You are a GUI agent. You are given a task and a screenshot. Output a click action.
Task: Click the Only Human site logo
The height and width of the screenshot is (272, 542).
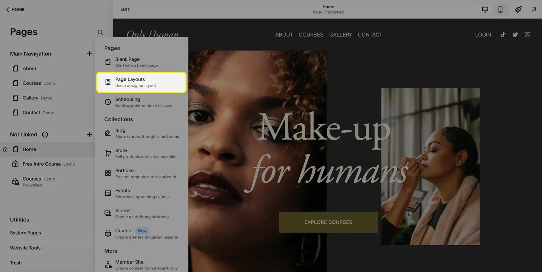tap(152, 34)
